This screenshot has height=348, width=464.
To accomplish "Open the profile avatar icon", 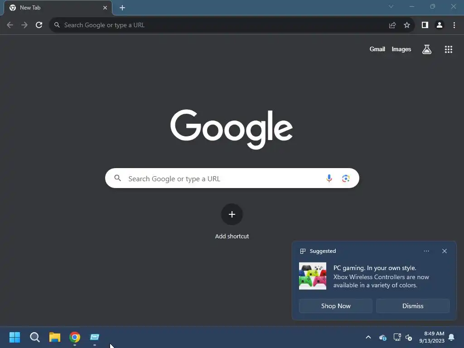I will (x=440, y=25).
